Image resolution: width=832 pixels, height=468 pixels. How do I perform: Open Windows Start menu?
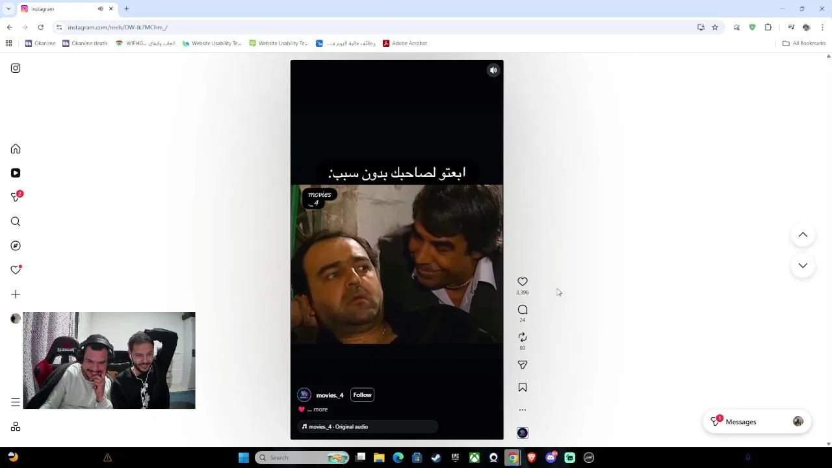(244, 458)
